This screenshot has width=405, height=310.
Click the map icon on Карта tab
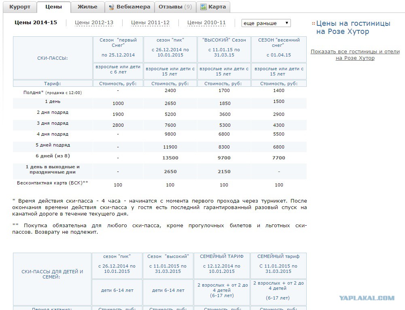[x=204, y=7]
